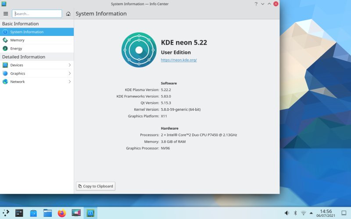This screenshot has height=219, width=351.
Task: Click the Graphics Processor value NV96
Action: [165, 148]
